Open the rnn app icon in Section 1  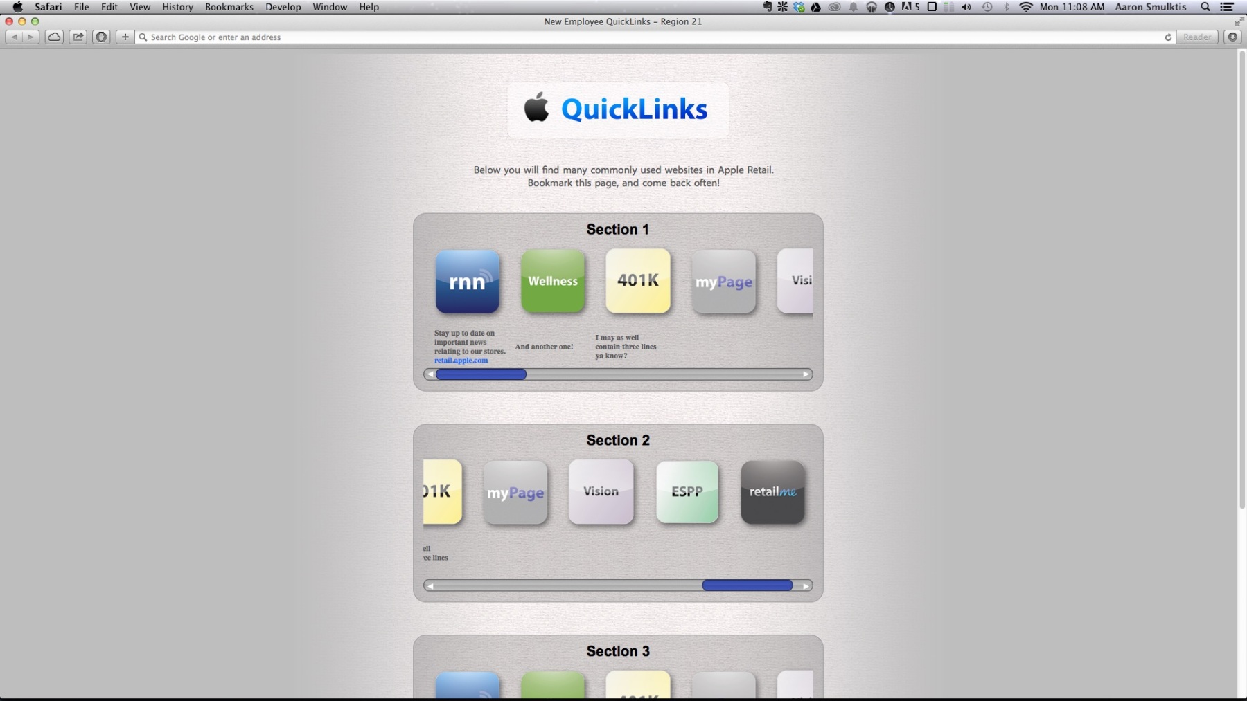click(467, 282)
